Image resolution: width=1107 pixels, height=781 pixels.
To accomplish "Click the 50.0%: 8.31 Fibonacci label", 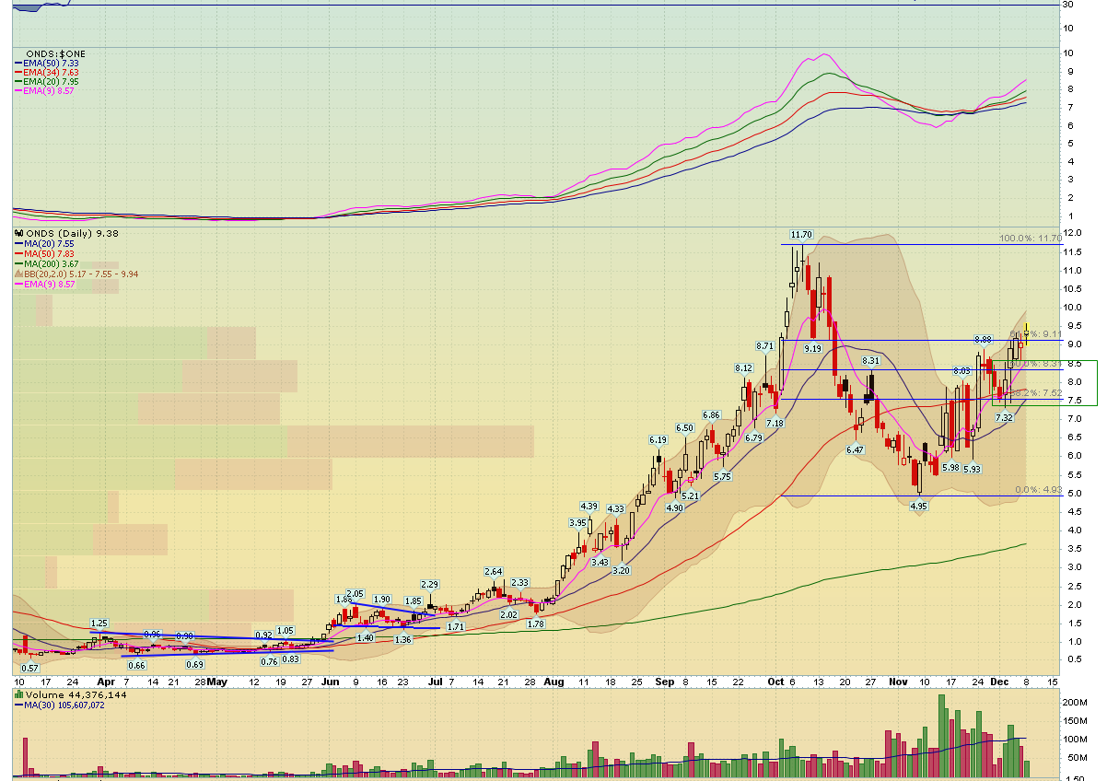I will pyautogui.click(x=1035, y=364).
